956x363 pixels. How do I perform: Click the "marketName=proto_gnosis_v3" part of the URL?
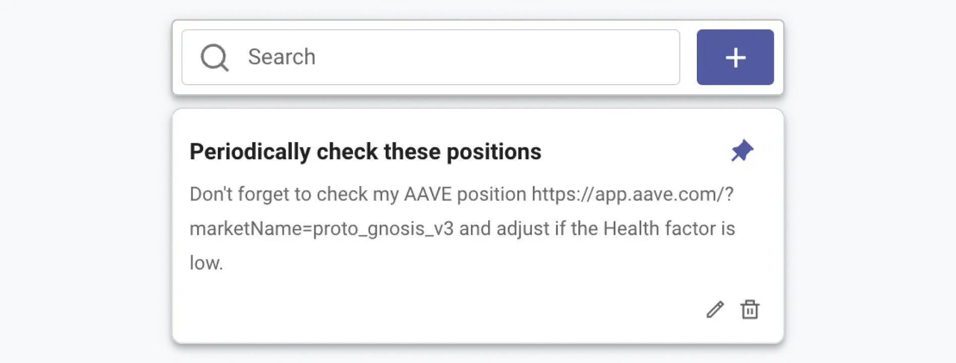pos(321,229)
